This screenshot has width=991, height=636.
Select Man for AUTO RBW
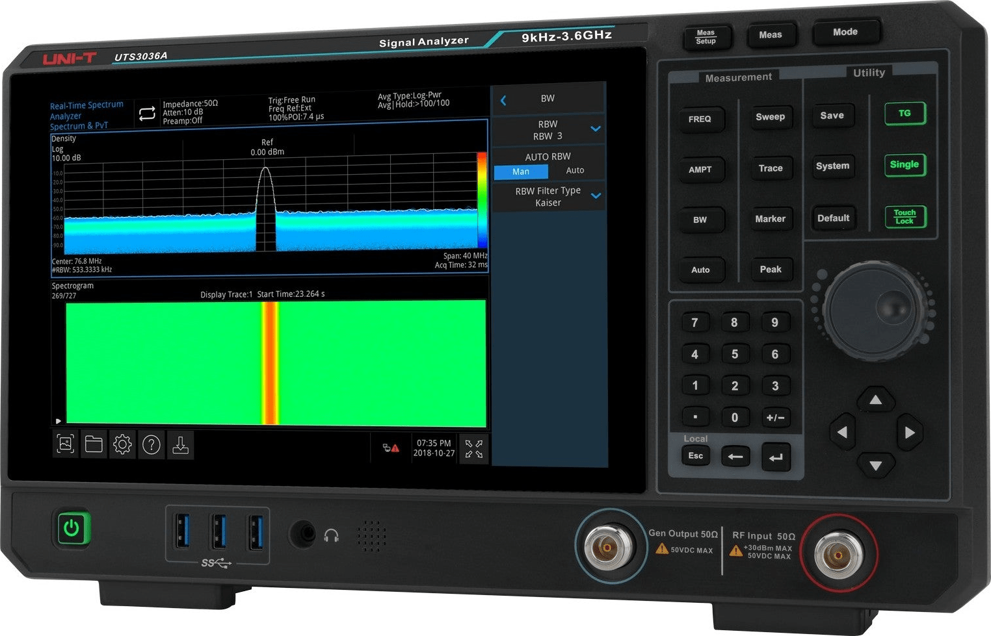tap(521, 172)
